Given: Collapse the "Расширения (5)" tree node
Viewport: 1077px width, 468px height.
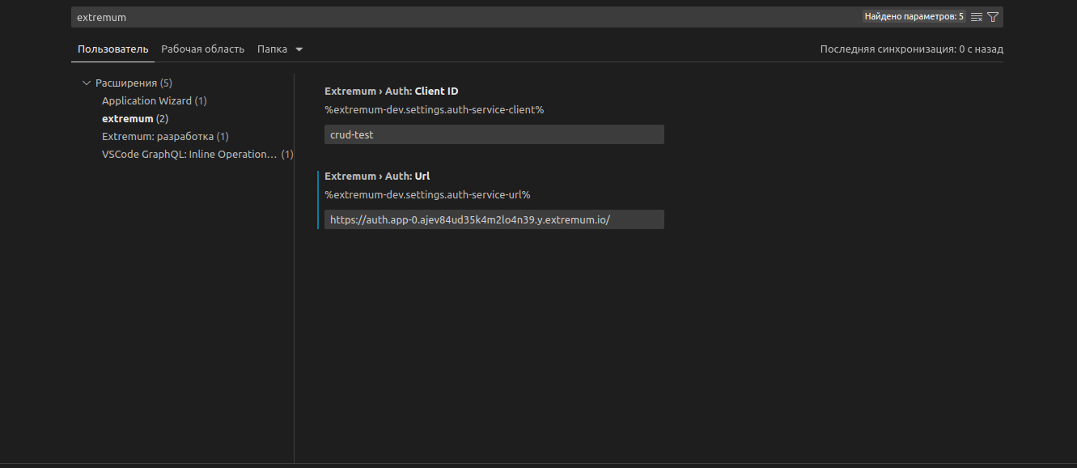Looking at the screenshot, I should click(x=87, y=83).
